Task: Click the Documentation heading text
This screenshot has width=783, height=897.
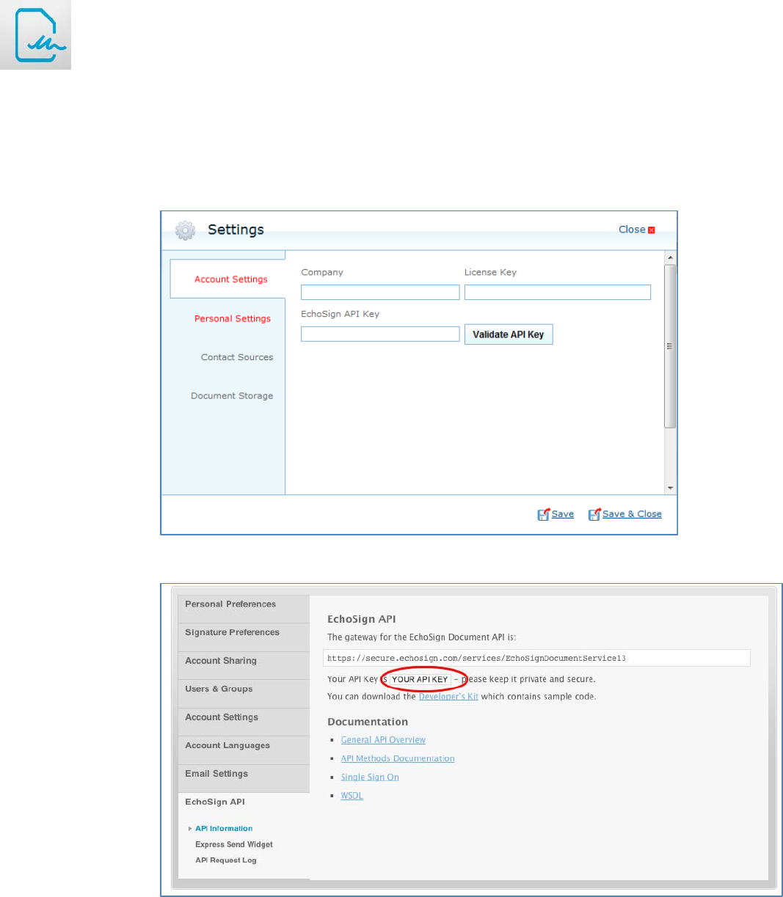Action: [368, 722]
